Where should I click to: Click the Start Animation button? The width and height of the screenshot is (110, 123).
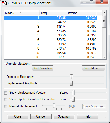(x=42, y=68)
